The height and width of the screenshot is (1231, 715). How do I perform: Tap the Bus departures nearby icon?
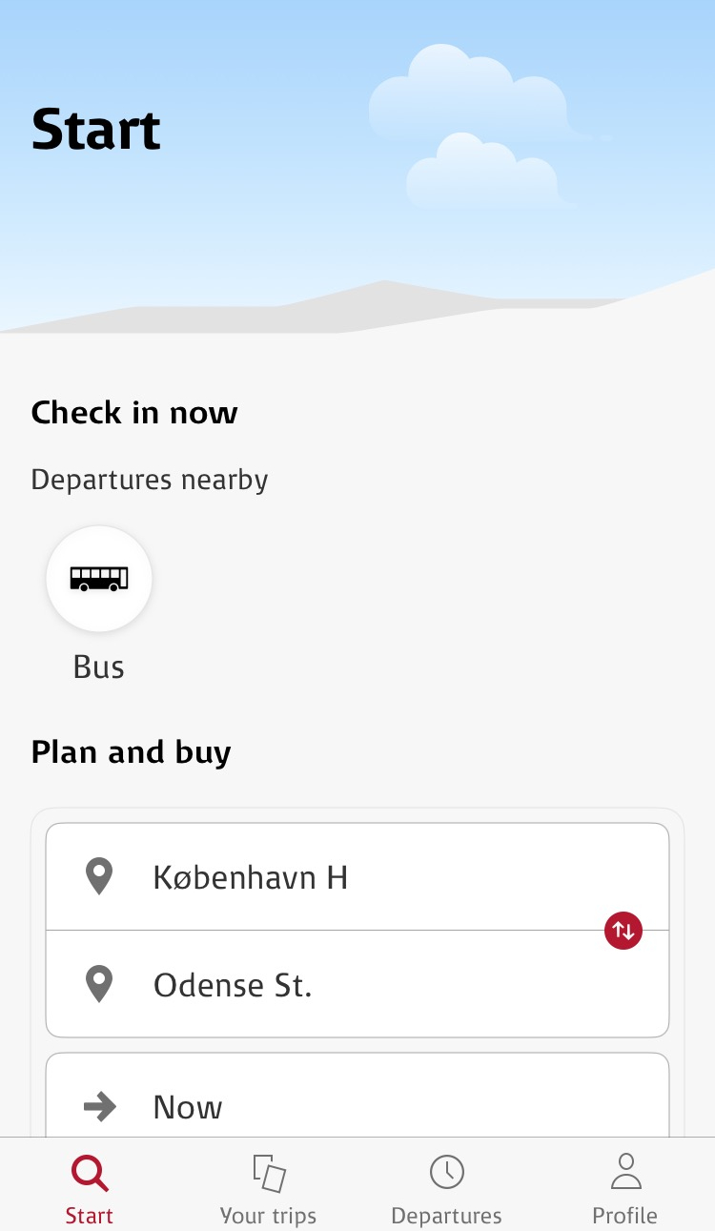click(x=99, y=579)
